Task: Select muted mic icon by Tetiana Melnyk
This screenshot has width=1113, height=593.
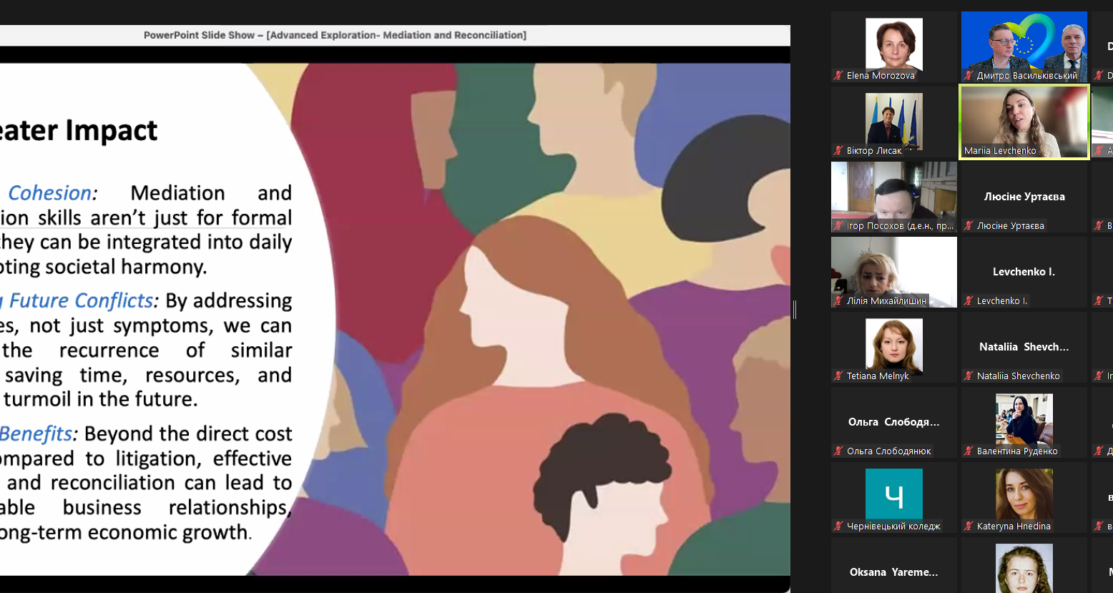Action: coord(838,376)
